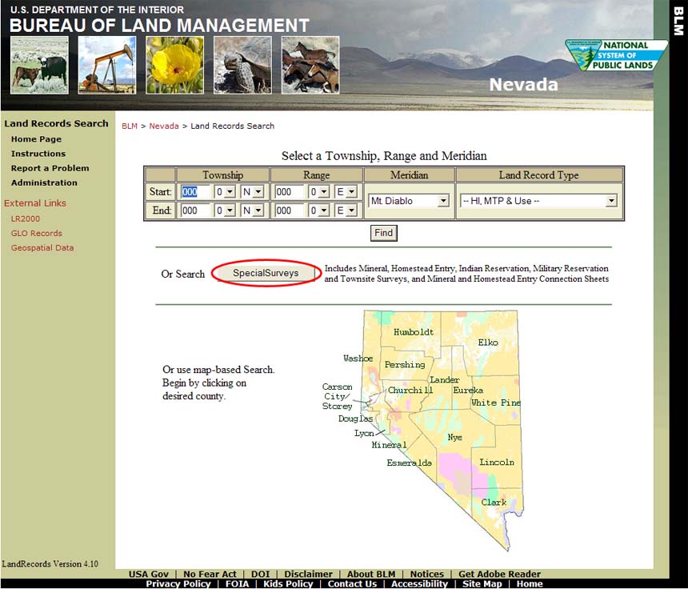Open End Range E/W direction dropdown
Viewport: 688px width, 589px height.
coord(346,210)
